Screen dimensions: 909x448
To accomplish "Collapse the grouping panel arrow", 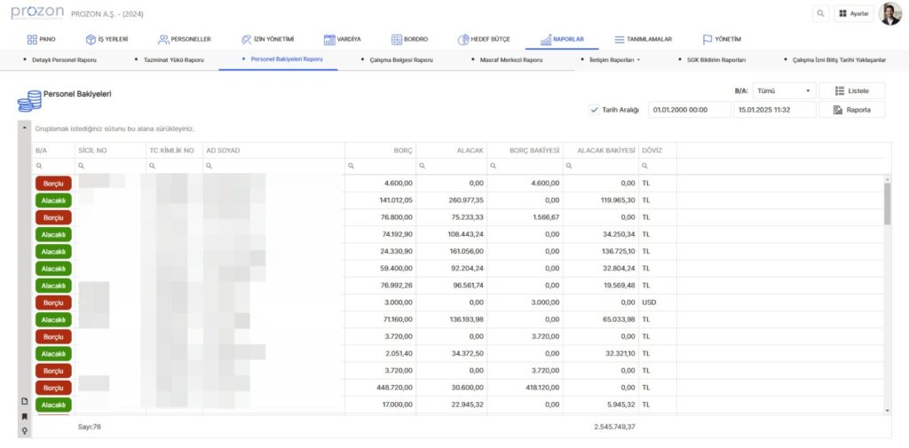I will [x=24, y=128].
